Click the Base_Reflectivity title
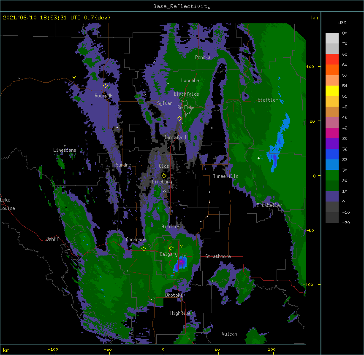This screenshot has height=355, width=364. [x=182, y=6]
